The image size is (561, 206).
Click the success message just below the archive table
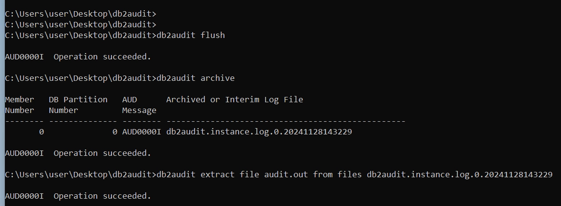click(x=78, y=153)
